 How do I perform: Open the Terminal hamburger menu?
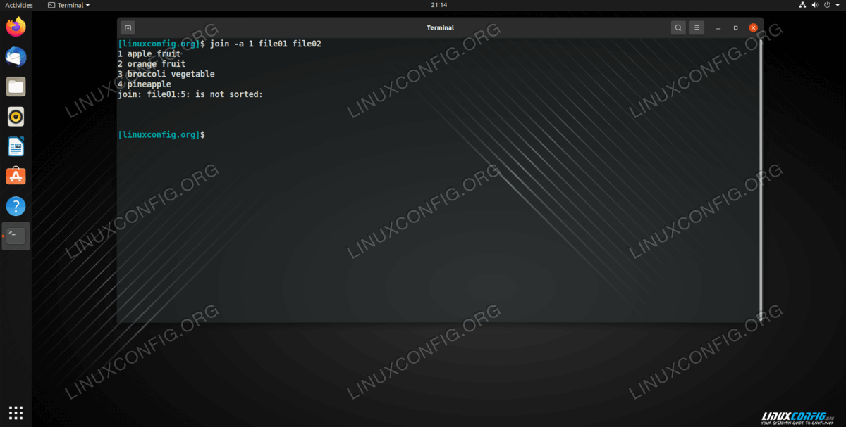coord(697,28)
